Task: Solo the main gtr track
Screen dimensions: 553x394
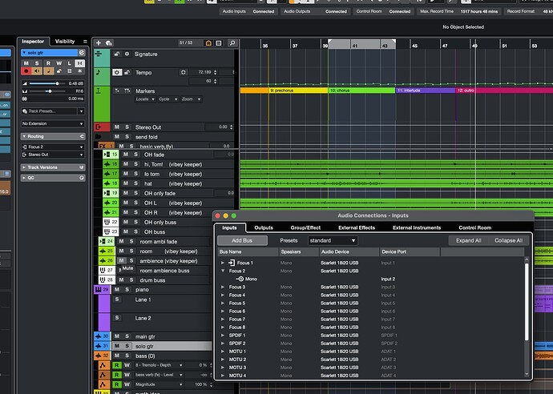Action: [127, 336]
